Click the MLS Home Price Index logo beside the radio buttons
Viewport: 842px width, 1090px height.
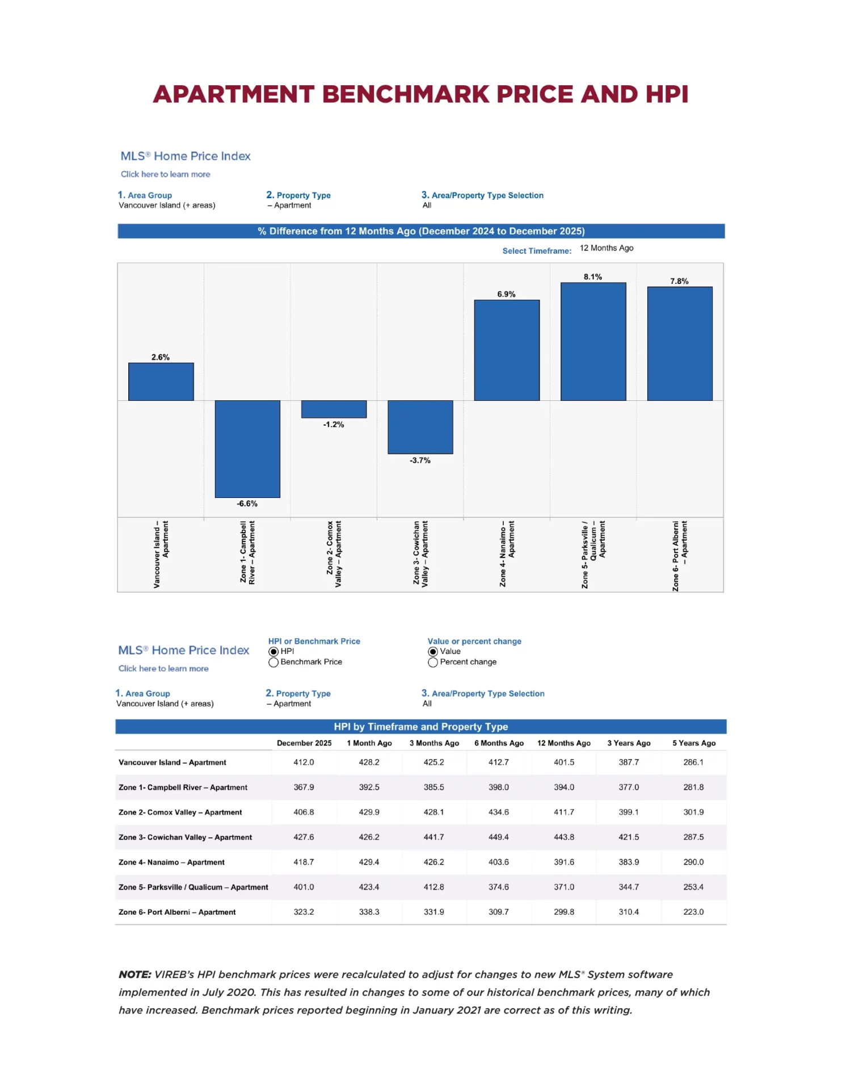pos(183,651)
